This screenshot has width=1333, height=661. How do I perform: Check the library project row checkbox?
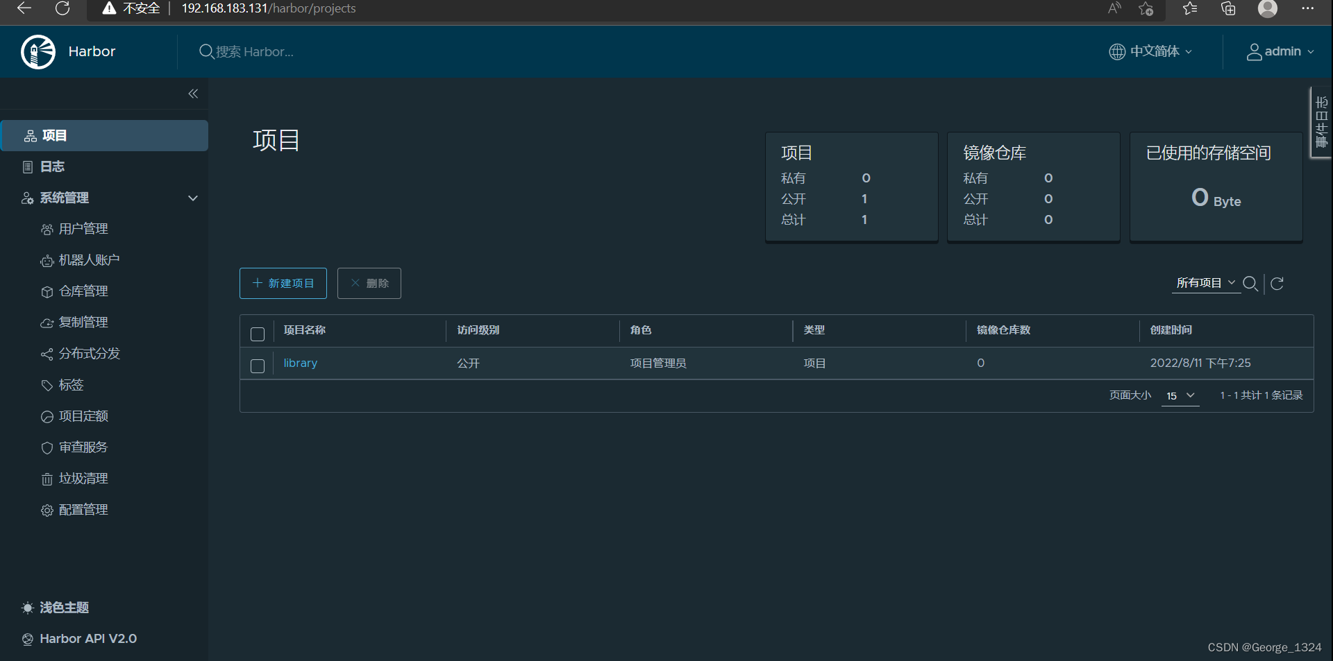point(258,366)
